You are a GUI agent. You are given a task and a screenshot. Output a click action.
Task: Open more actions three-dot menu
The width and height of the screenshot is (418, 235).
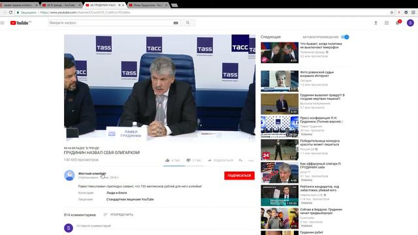(251, 161)
